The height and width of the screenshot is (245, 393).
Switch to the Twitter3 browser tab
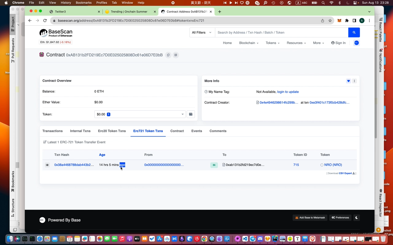(75, 12)
